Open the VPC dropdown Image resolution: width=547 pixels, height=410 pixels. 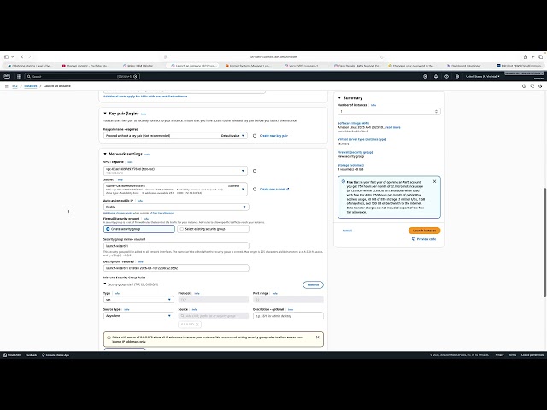175,171
